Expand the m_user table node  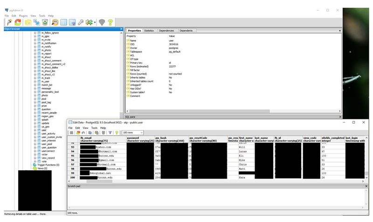pos(35,82)
